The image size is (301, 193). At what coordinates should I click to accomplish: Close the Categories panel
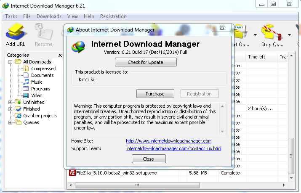[x=60, y=56]
